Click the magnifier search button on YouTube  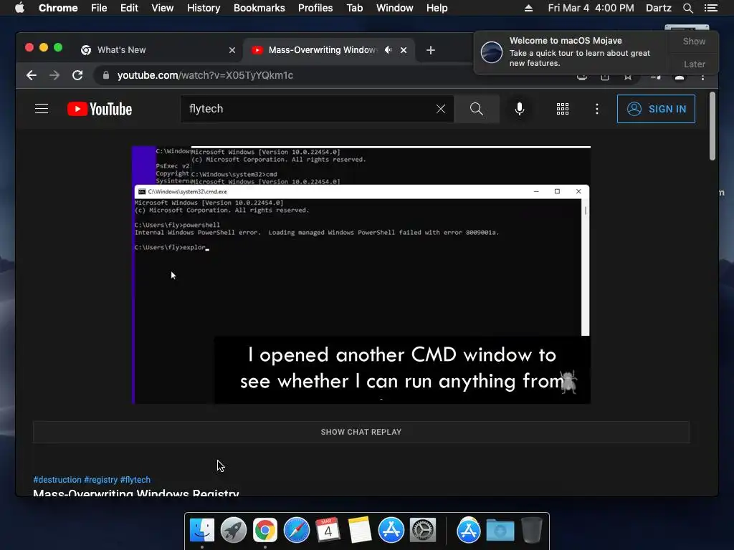tap(477, 109)
